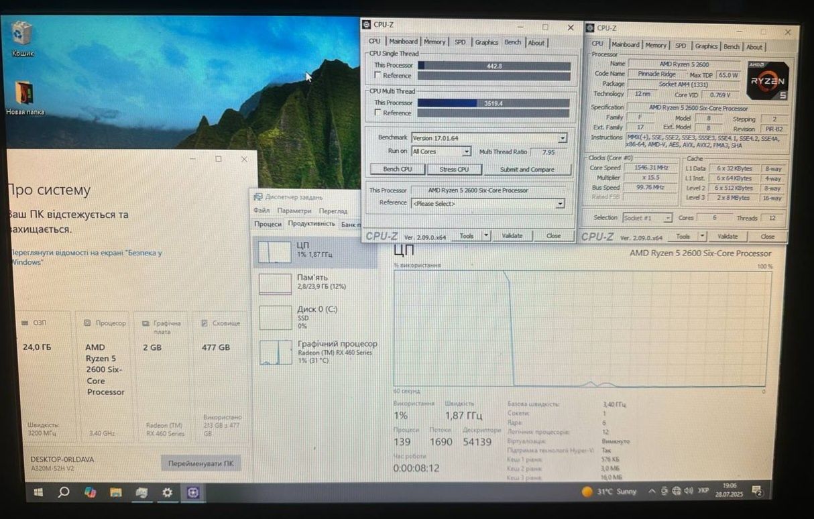Select the Settings gear taskbar icon

click(167, 493)
